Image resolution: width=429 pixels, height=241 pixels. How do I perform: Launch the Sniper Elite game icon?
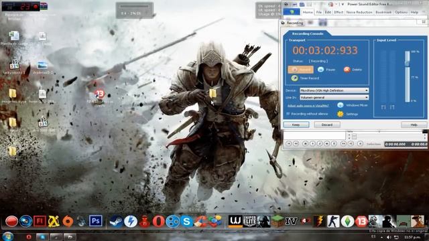pyautogui.click(x=249, y=221)
